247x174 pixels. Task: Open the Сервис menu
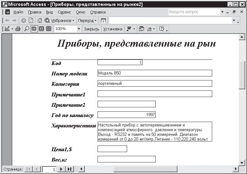tap(64, 12)
